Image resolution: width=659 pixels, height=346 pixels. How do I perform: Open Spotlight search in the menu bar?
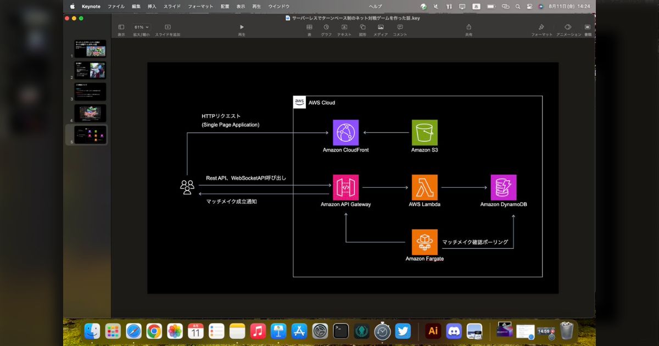point(517,6)
